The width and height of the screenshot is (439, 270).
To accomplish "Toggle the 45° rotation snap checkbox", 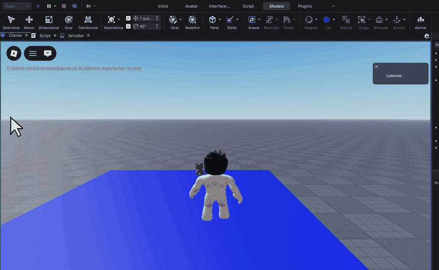I will 128,27.
